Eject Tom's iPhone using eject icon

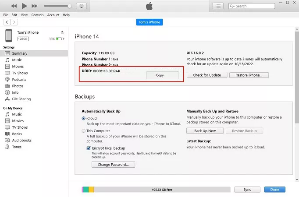pyautogui.click(x=62, y=32)
